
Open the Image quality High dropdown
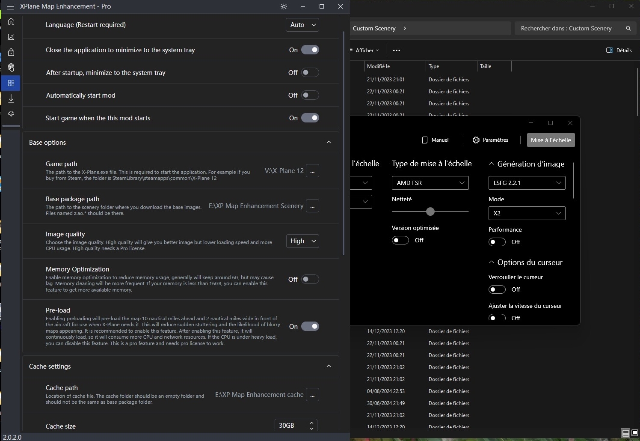coord(302,241)
